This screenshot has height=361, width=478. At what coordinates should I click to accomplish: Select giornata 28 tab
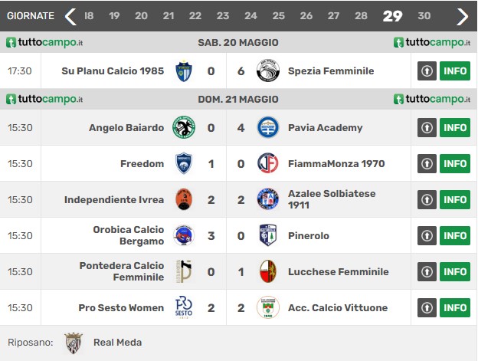[x=361, y=16]
